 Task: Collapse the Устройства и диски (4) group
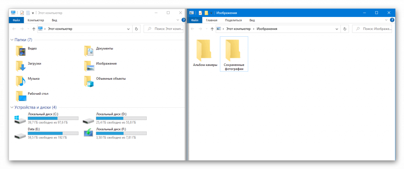click(x=11, y=107)
